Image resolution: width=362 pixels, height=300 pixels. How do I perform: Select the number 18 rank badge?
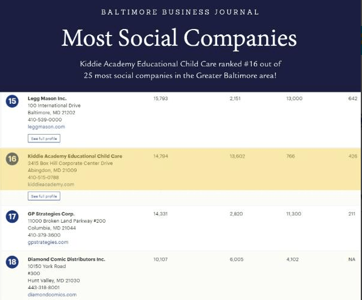(x=12, y=262)
